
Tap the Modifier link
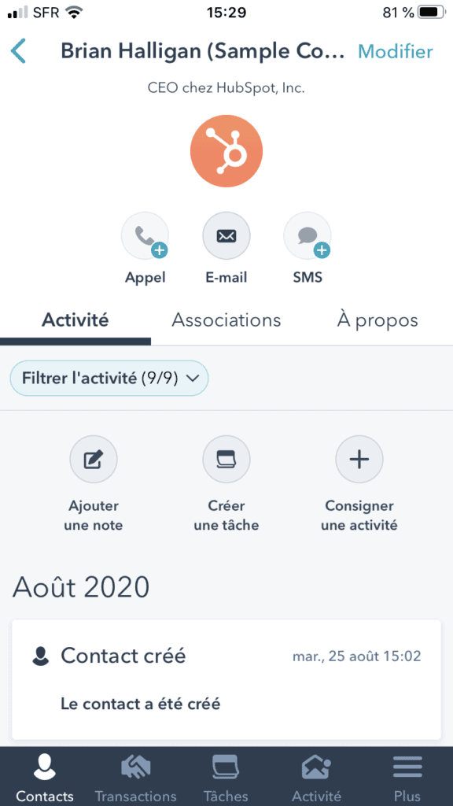[x=396, y=50]
